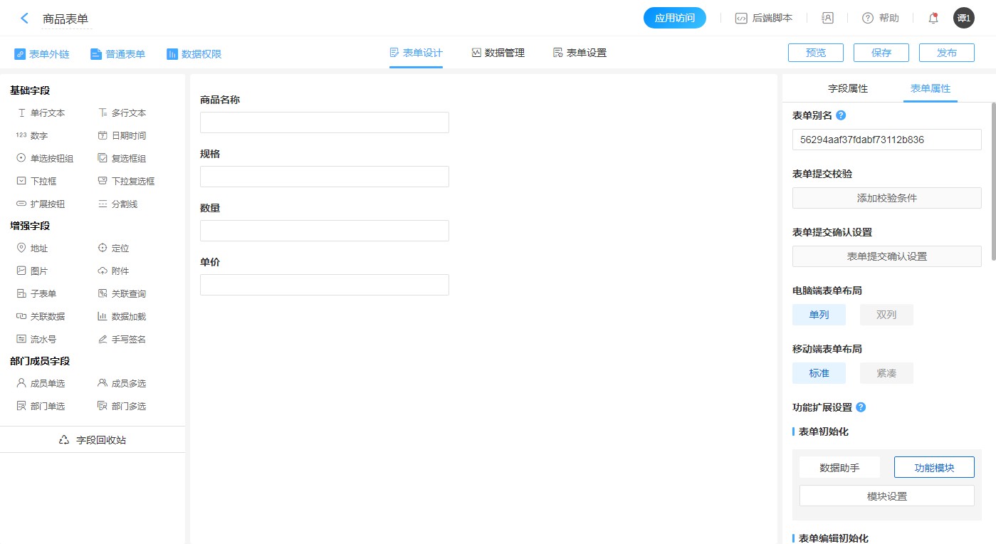This screenshot has width=996, height=544.
Task: Select 双列 for desktop form layout
Action: pos(886,315)
